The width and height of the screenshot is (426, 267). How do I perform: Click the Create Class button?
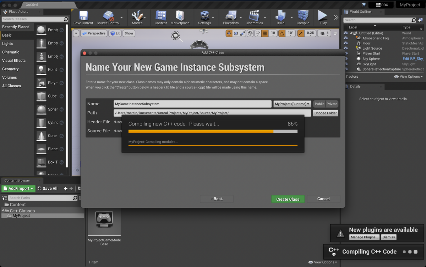[288, 199]
